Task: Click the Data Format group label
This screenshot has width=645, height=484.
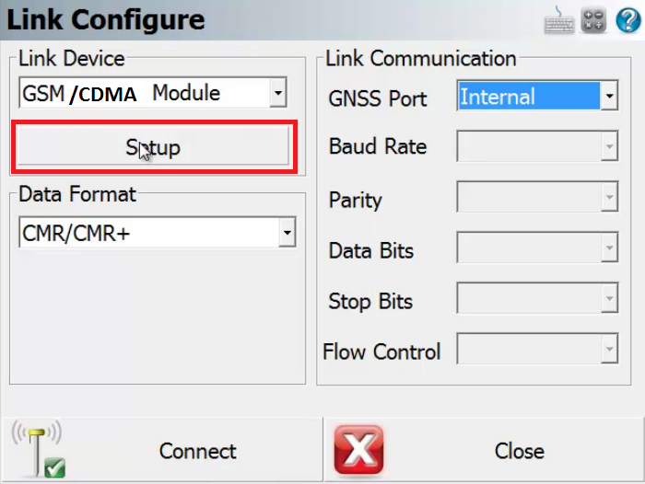Action: (77, 194)
